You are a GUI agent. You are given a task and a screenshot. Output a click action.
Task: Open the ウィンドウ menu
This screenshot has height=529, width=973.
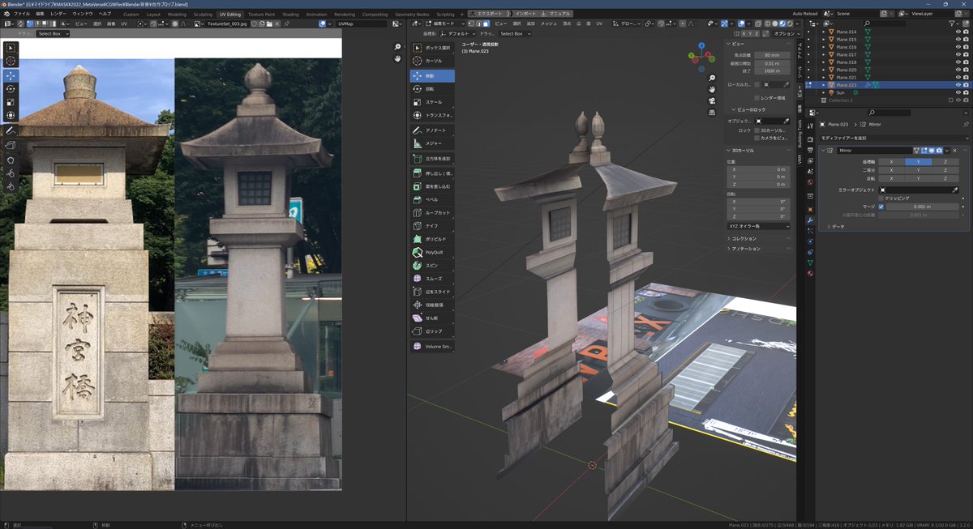click(82, 14)
